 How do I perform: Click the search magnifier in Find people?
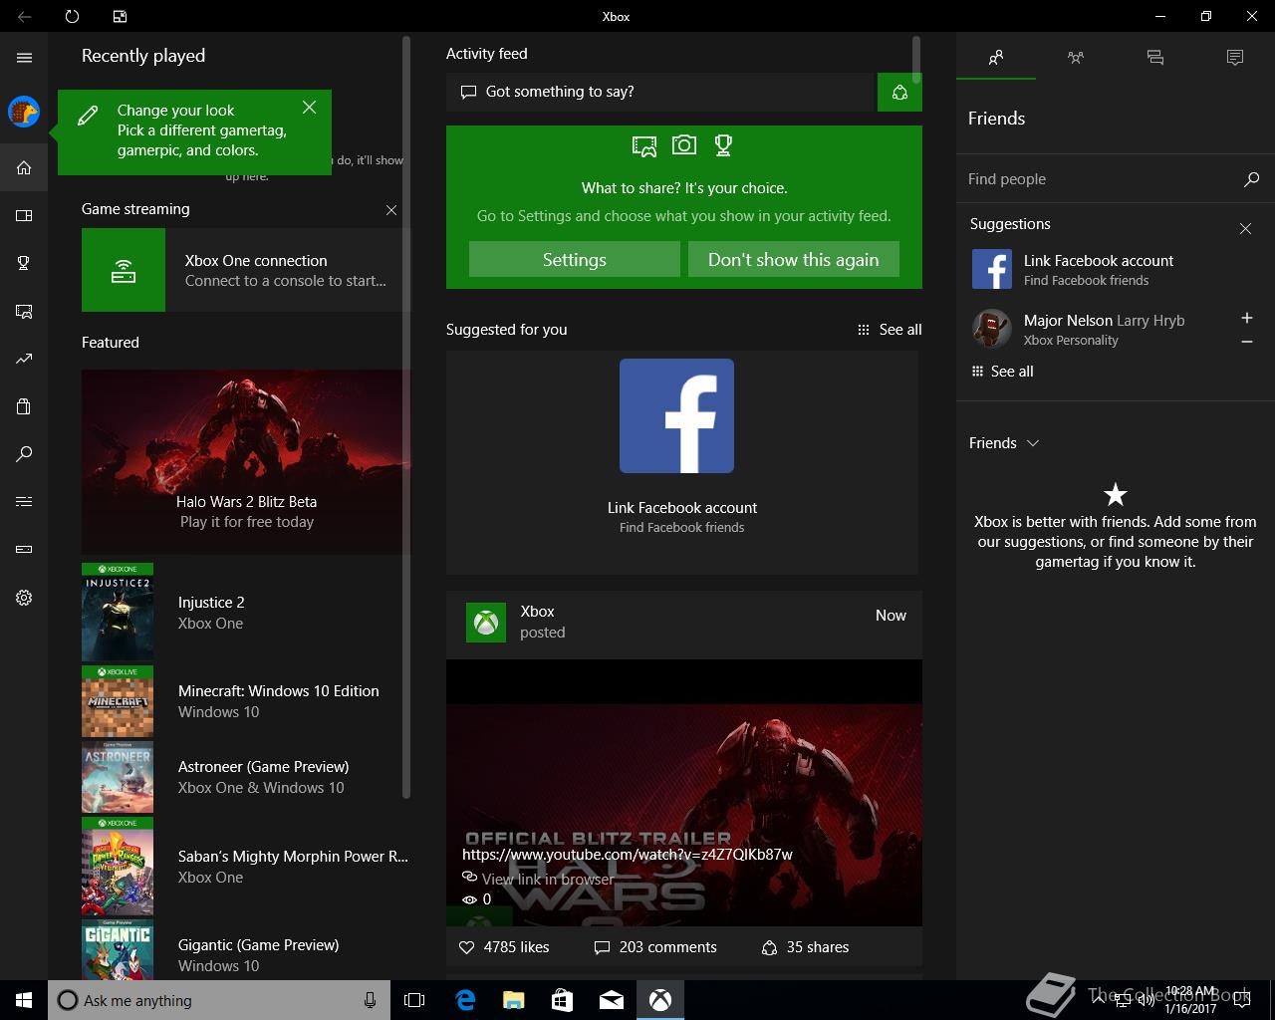[1251, 179]
